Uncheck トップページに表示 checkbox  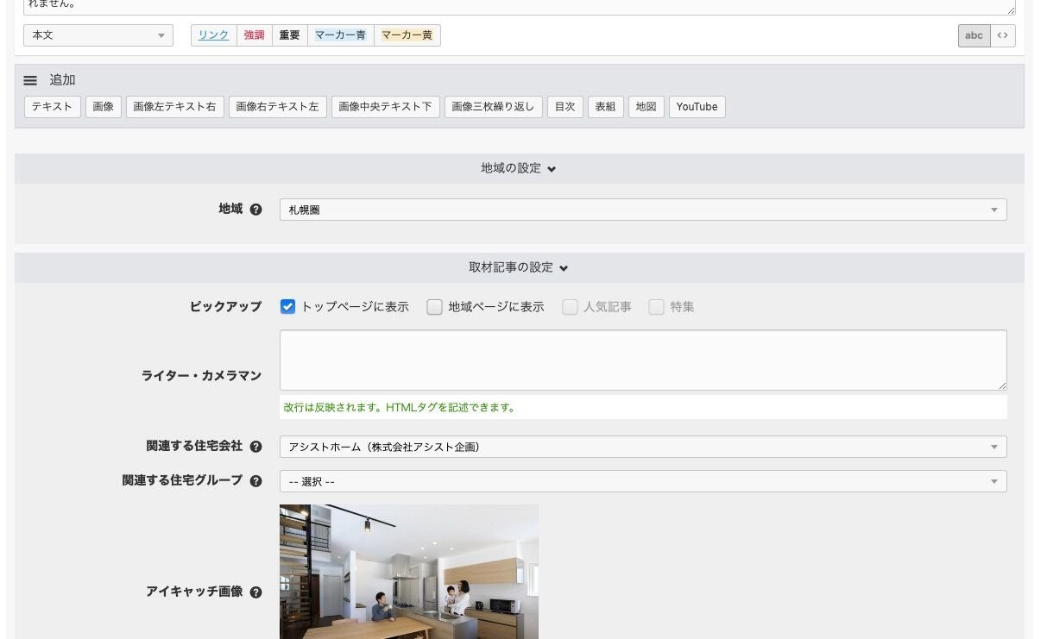(288, 307)
